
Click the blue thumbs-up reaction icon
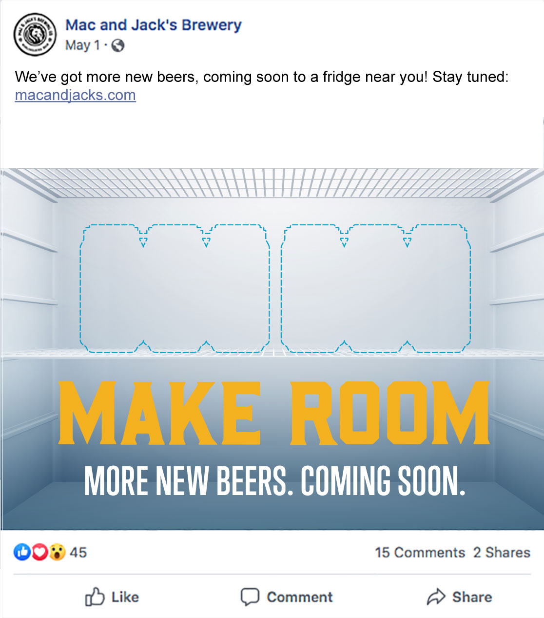coord(22,552)
